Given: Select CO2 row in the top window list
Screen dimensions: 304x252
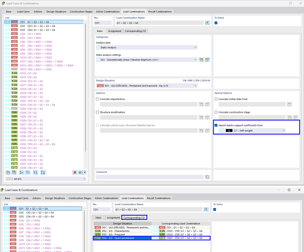Looking at the screenshot, I should pyautogui.click(x=44, y=26).
